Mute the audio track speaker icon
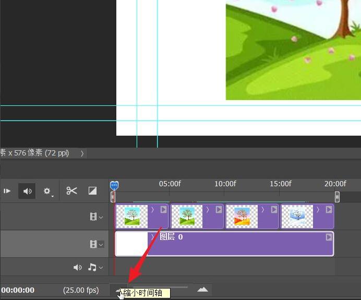This screenshot has height=300, width=361. [78, 267]
